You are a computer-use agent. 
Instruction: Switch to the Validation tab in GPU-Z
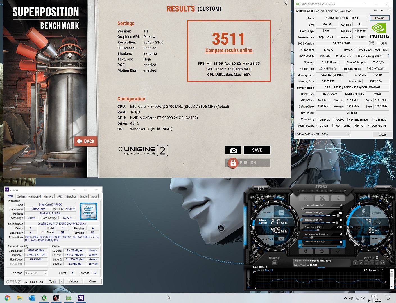tap(345, 11)
